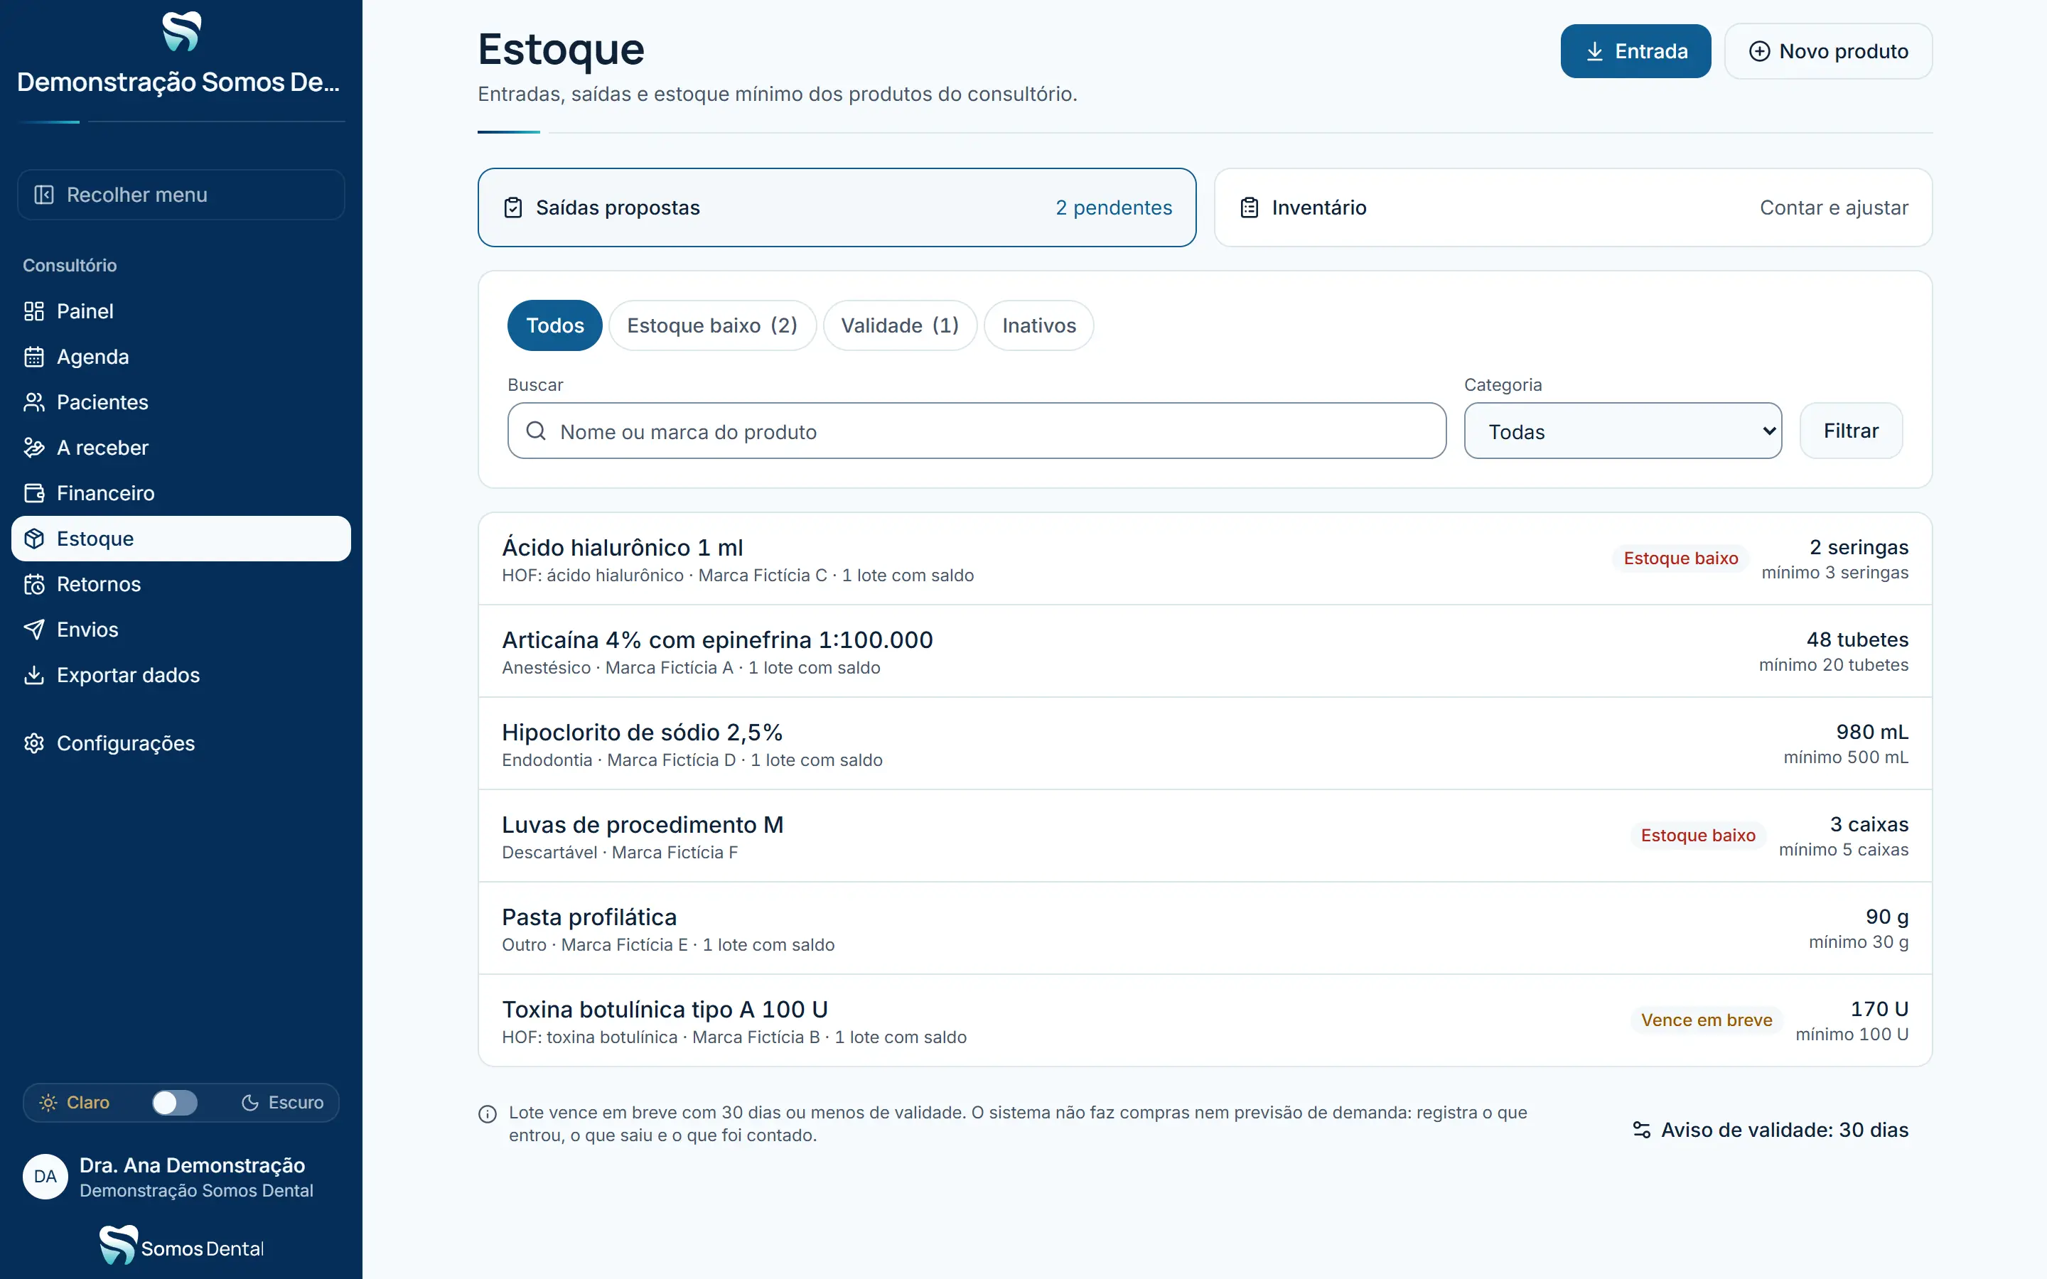Open Painel via its dashboard icon
Image resolution: width=2047 pixels, height=1279 pixels.
(34, 311)
